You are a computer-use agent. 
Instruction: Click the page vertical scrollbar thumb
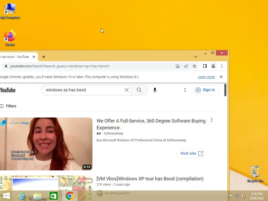point(225,90)
